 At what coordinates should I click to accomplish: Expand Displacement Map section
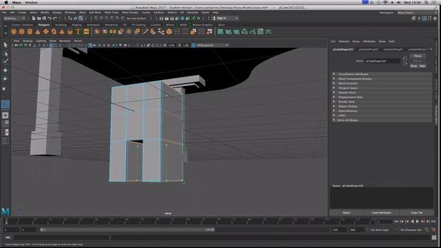[382, 97]
